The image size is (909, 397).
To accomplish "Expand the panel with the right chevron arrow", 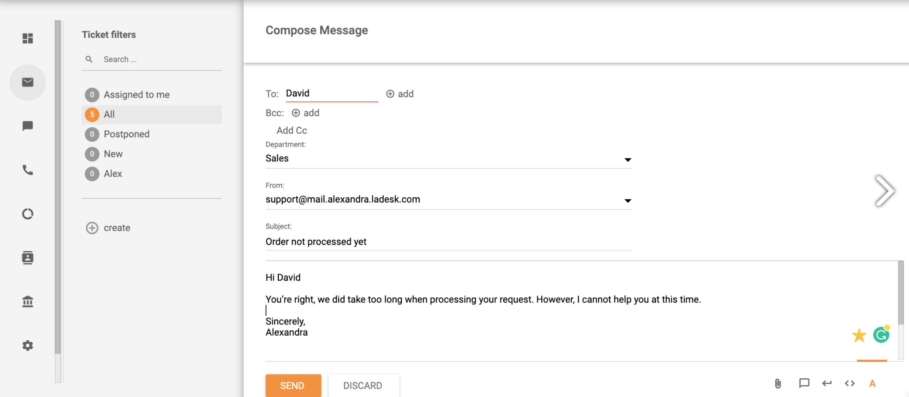I will point(885,190).
